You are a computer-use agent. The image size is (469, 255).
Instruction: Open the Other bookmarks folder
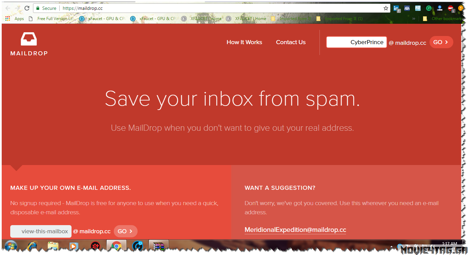[443, 19]
